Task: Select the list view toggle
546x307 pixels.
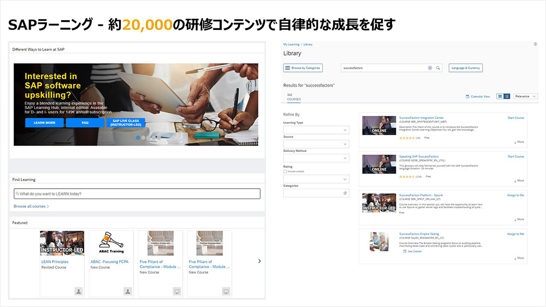Action: click(507, 97)
